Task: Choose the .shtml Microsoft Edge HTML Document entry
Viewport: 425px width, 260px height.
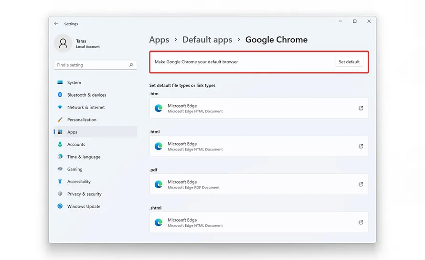Action: click(258, 222)
